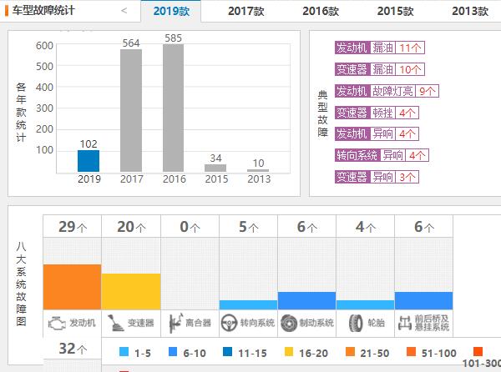
Task: Click the 51-100 legend swatch
Action: coord(411,352)
